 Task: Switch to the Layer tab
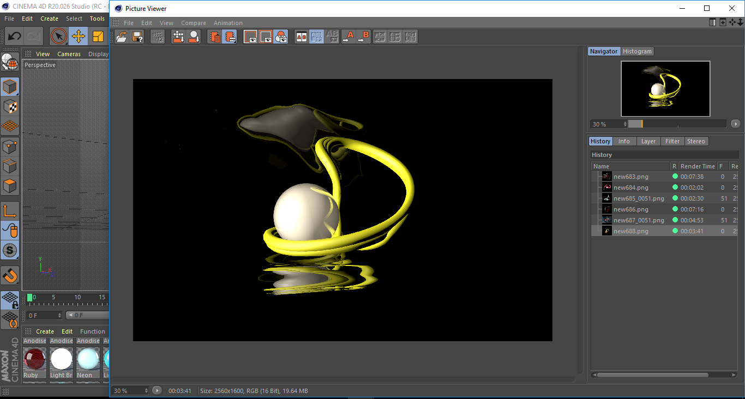point(648,141)
